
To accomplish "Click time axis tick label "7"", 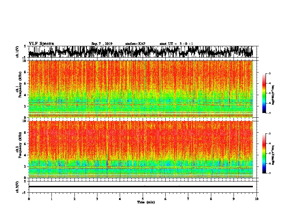I will (188, 199).
